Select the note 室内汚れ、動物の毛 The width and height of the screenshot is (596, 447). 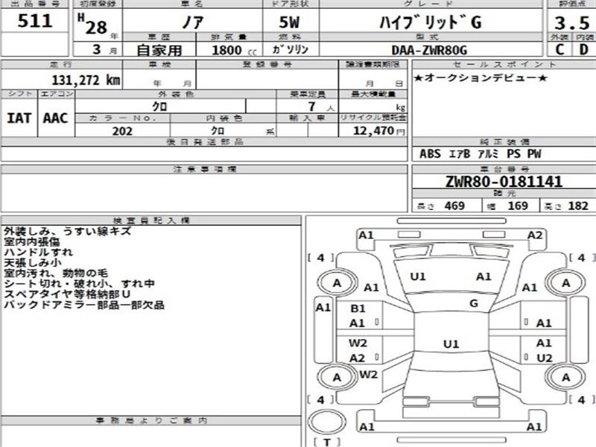[55, 273]
